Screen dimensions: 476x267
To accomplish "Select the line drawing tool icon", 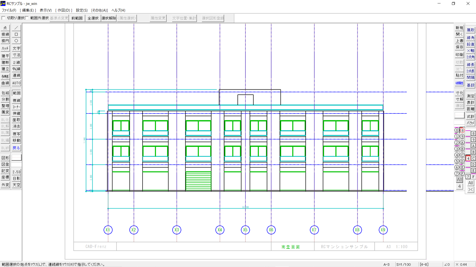I will click(x=16, y=28).
